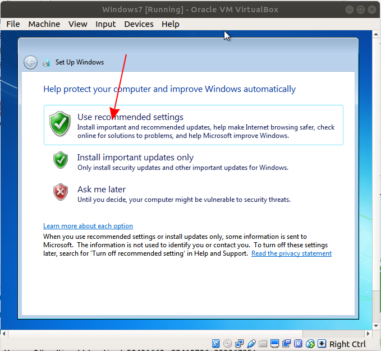Screen dimensions: 381x351
Task: Click the mouse integration status icon
Action: (310, 344)
